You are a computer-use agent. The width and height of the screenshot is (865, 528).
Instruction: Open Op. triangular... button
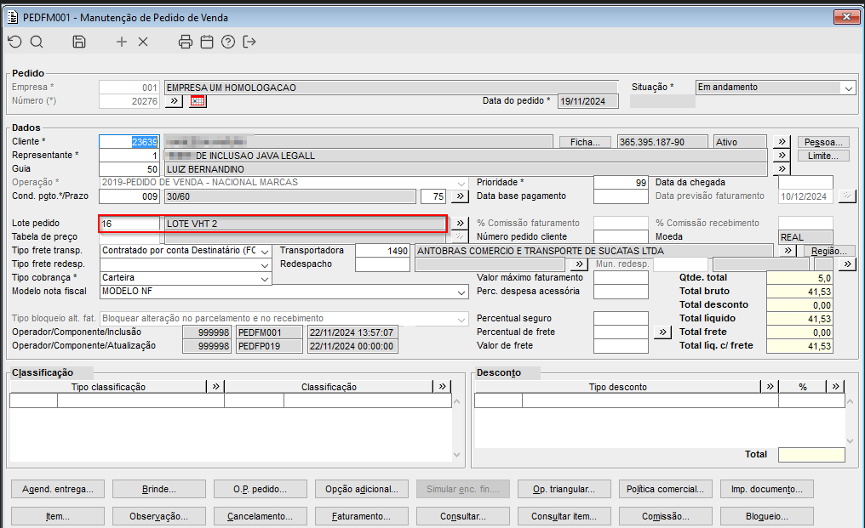click(x=564, y=489)
